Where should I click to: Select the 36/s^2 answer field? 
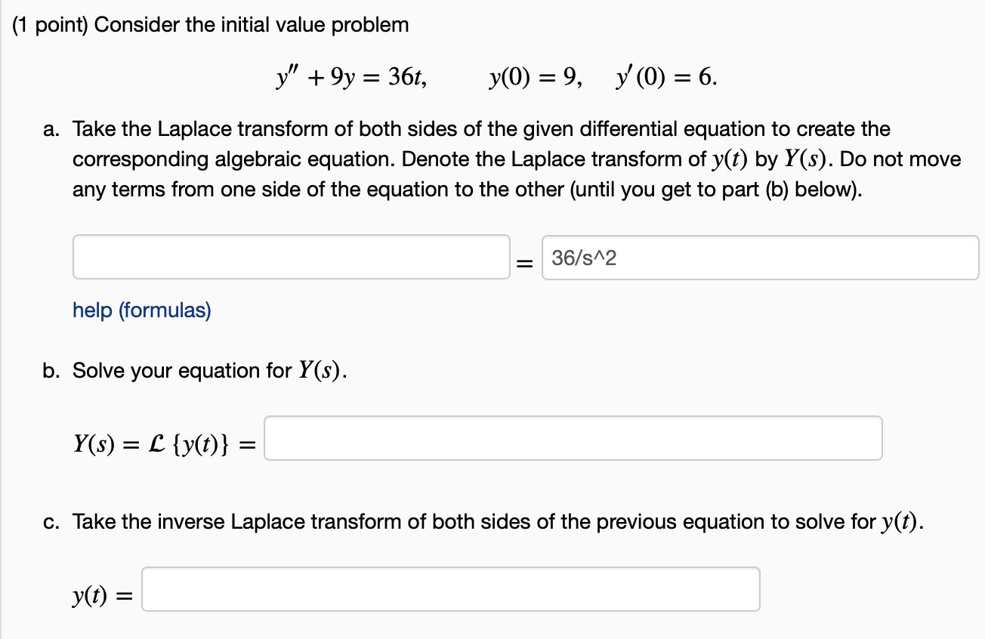[x=759, y=258]
